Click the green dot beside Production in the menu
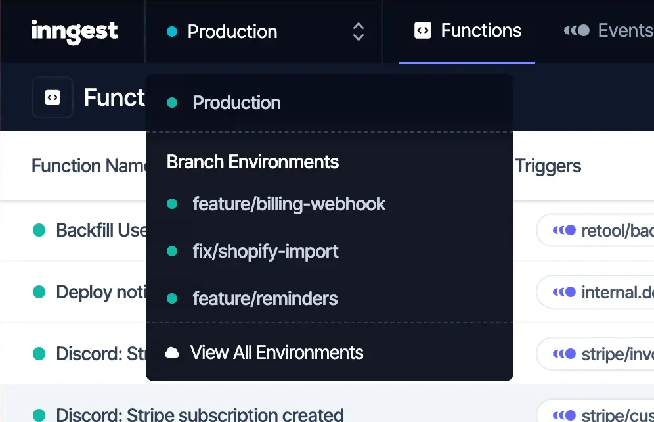 coord(172,103)
